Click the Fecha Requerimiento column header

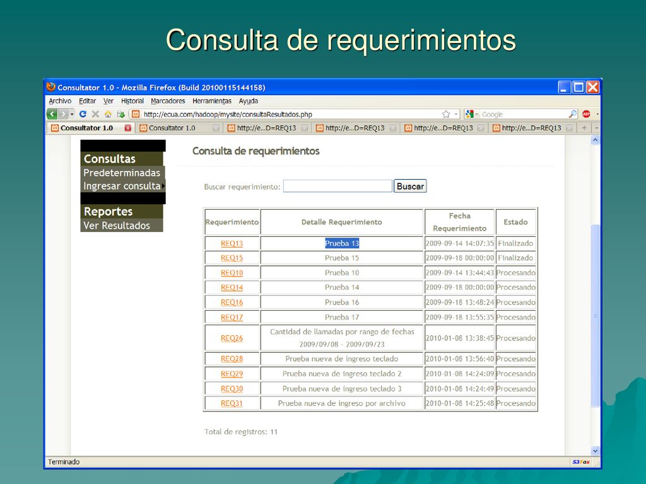point(459,222)
